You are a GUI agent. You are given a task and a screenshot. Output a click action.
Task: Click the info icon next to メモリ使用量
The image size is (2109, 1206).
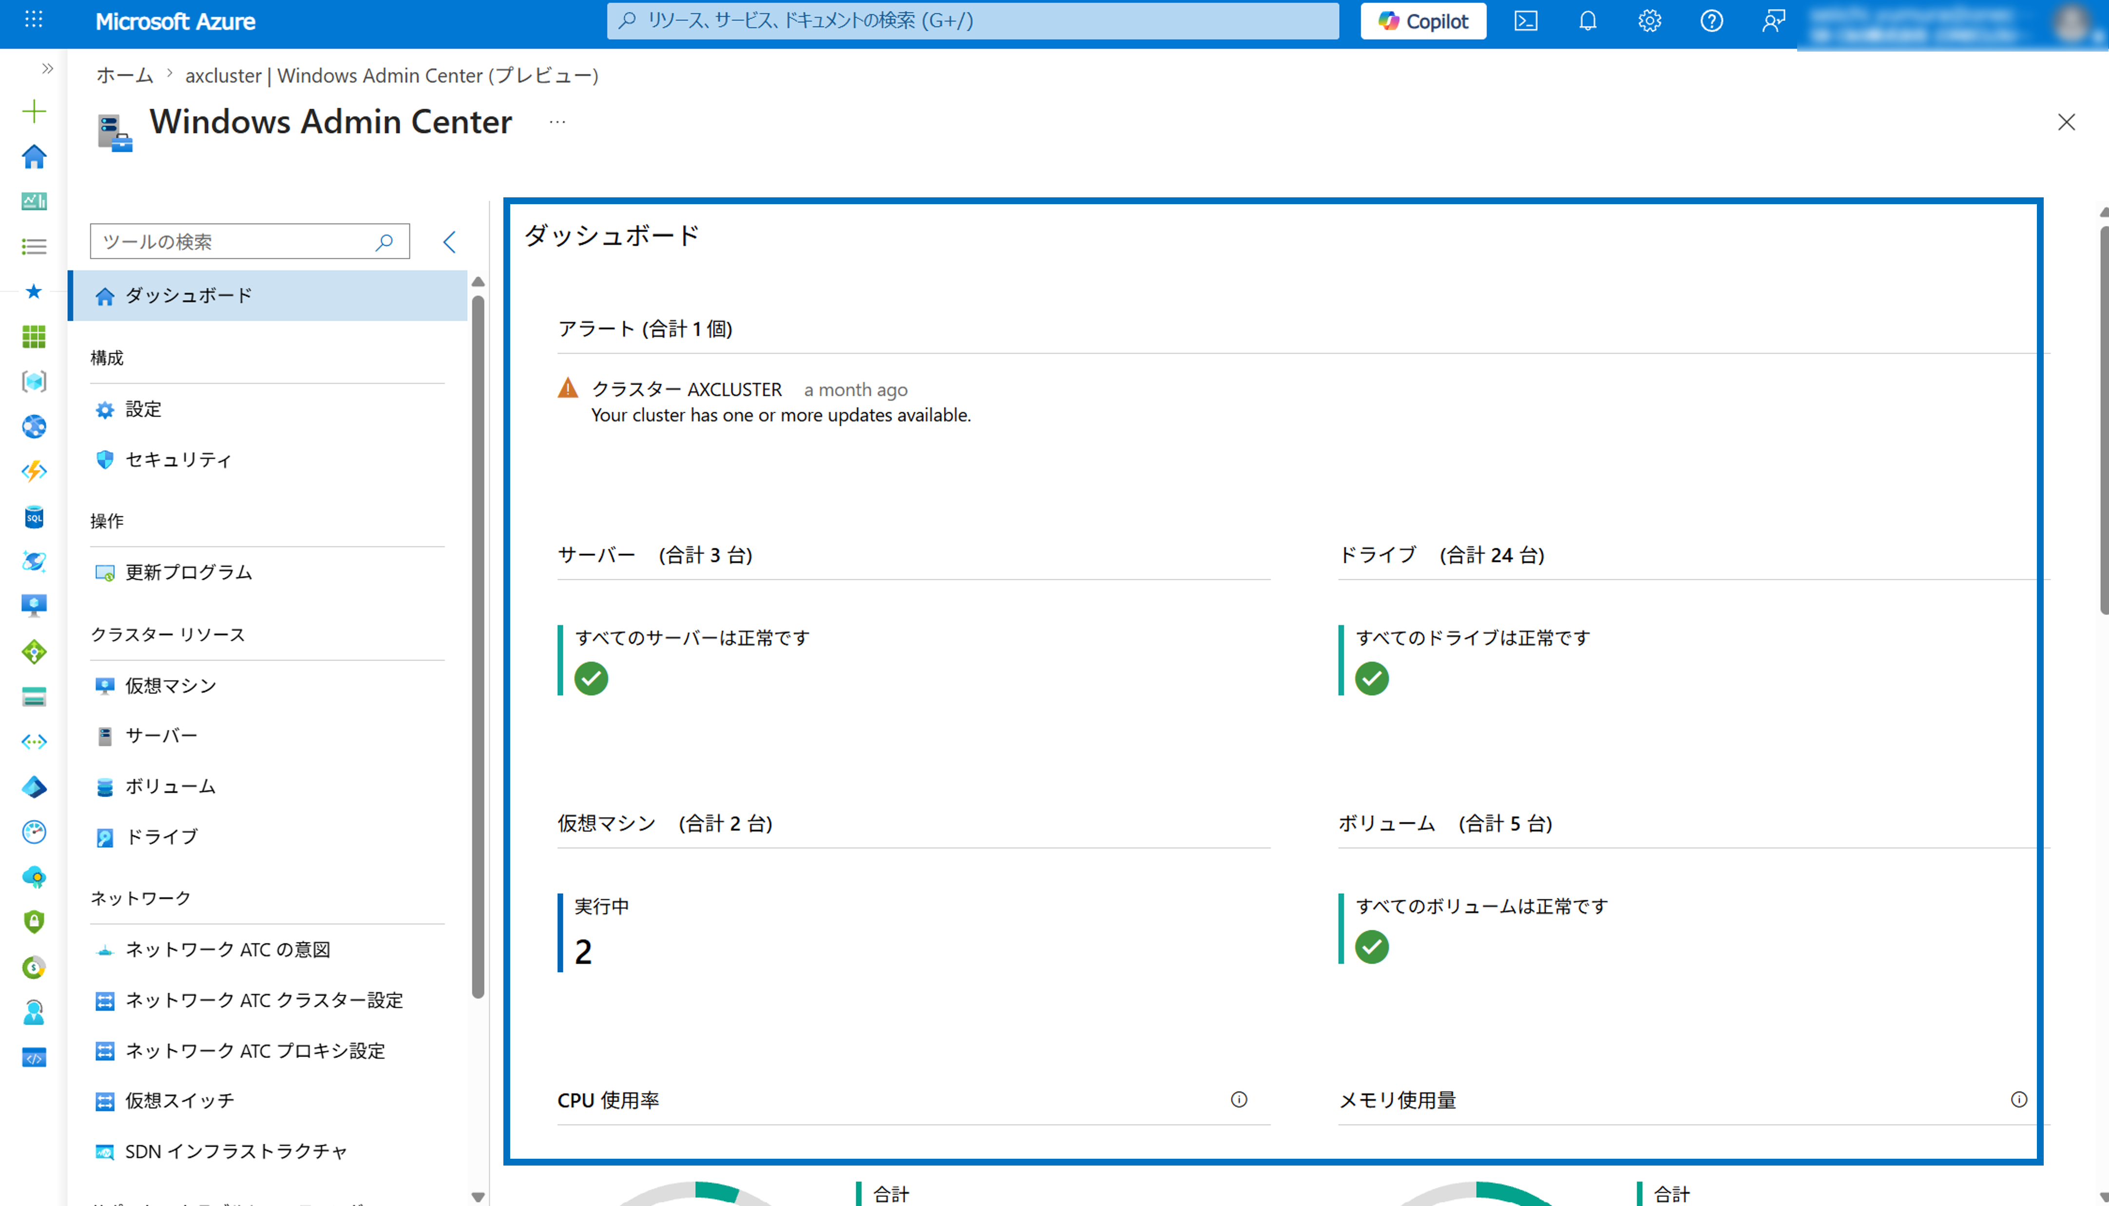[x=2019, y=1099]
